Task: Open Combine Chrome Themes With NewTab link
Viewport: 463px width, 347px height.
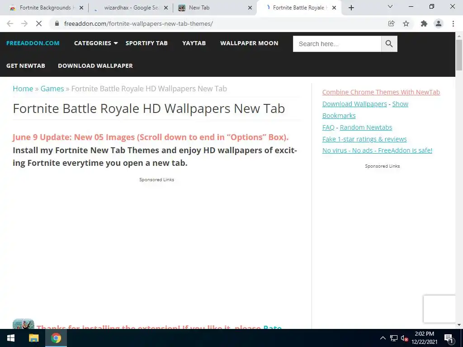Action: (381, 92)
